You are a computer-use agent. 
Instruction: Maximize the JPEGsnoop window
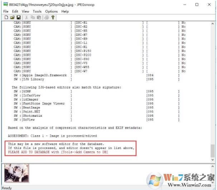coord(197,5)
